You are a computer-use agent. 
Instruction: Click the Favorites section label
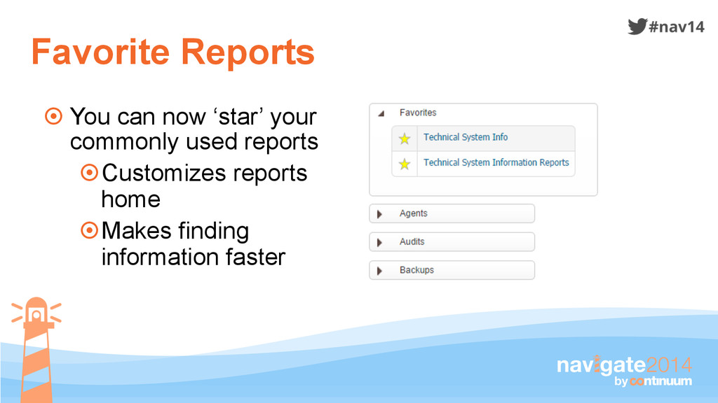(418, 113)
